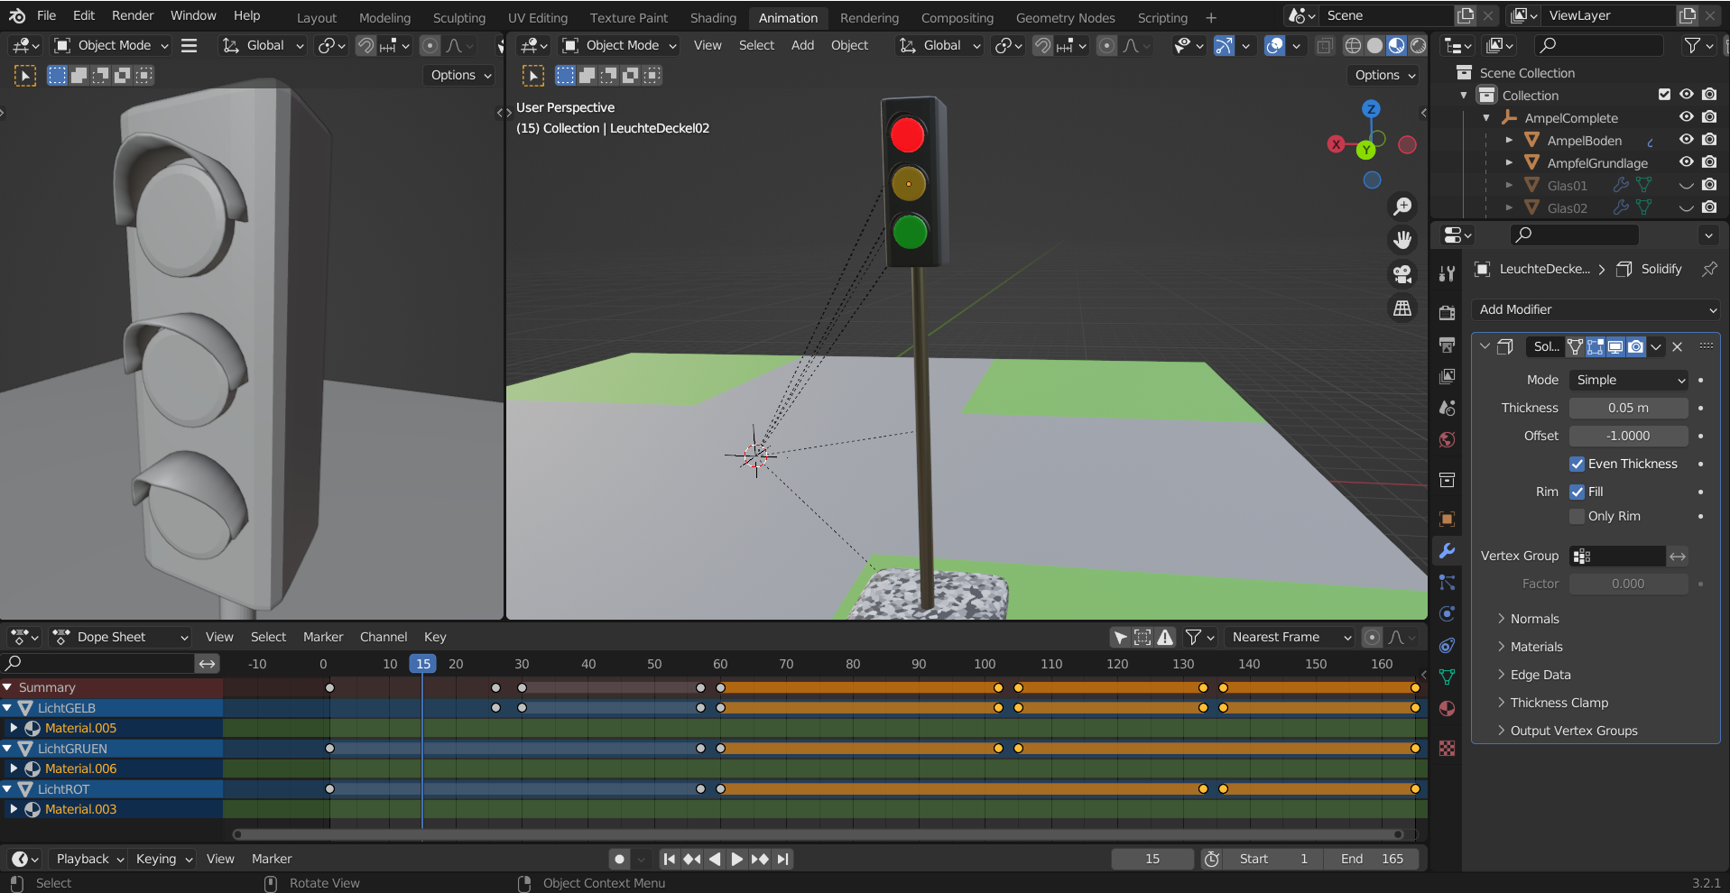The image size is (1730, 893).
Task: Open the Particles properties tab icon
Action: point(1448,583)
